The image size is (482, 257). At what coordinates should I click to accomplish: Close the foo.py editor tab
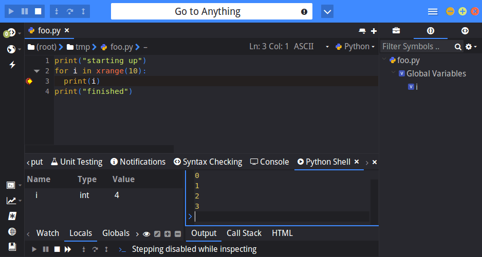67,30
